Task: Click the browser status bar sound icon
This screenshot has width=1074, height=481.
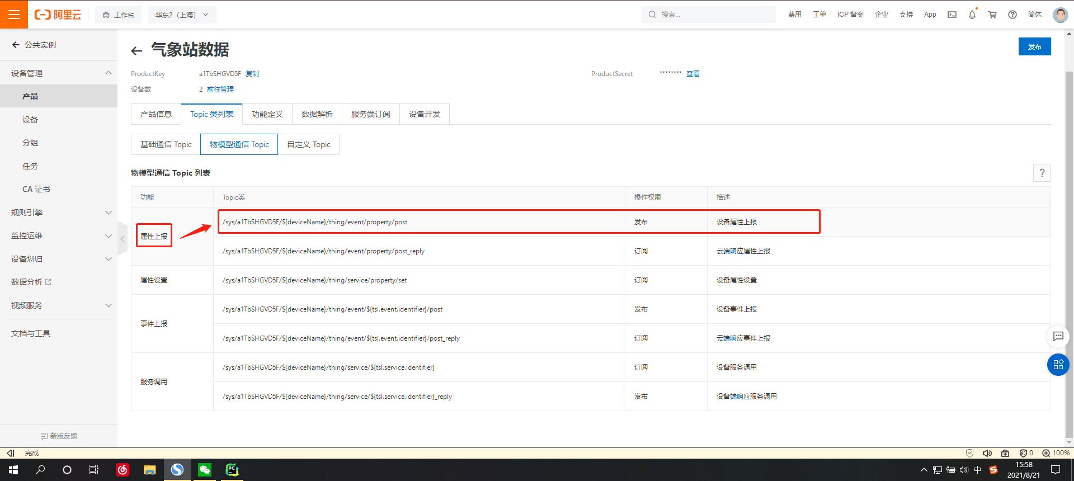Action: [x=987, y=453]
